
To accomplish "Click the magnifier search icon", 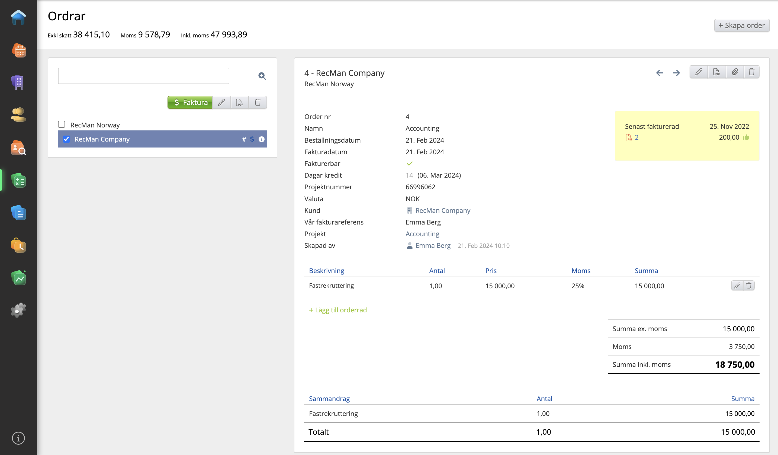I will [262, 76].
